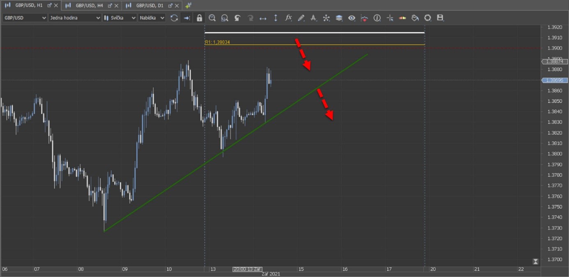Open the compass drawing tools icon
This screenshot has width=569, height=277.
(x=313, y=18)
